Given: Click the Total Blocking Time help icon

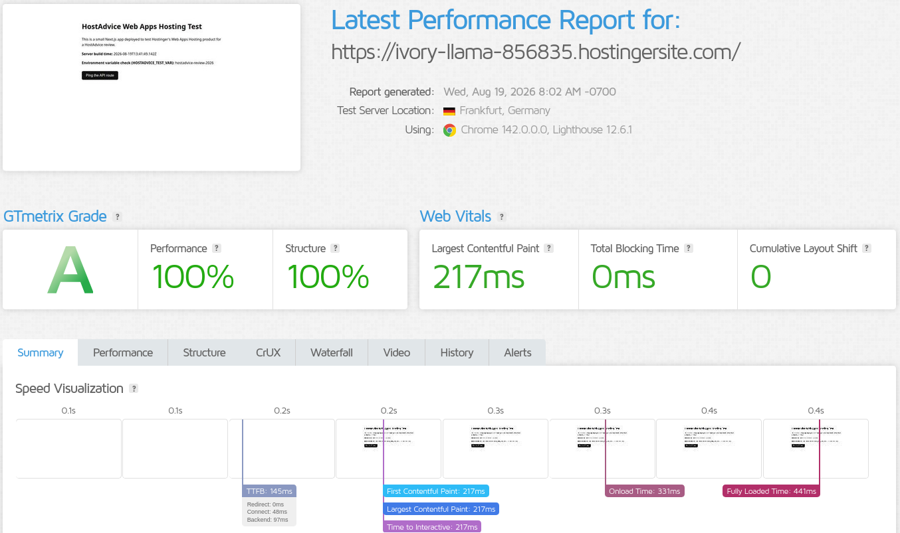Looking at the screenshot, I should [x=689, y=248].
